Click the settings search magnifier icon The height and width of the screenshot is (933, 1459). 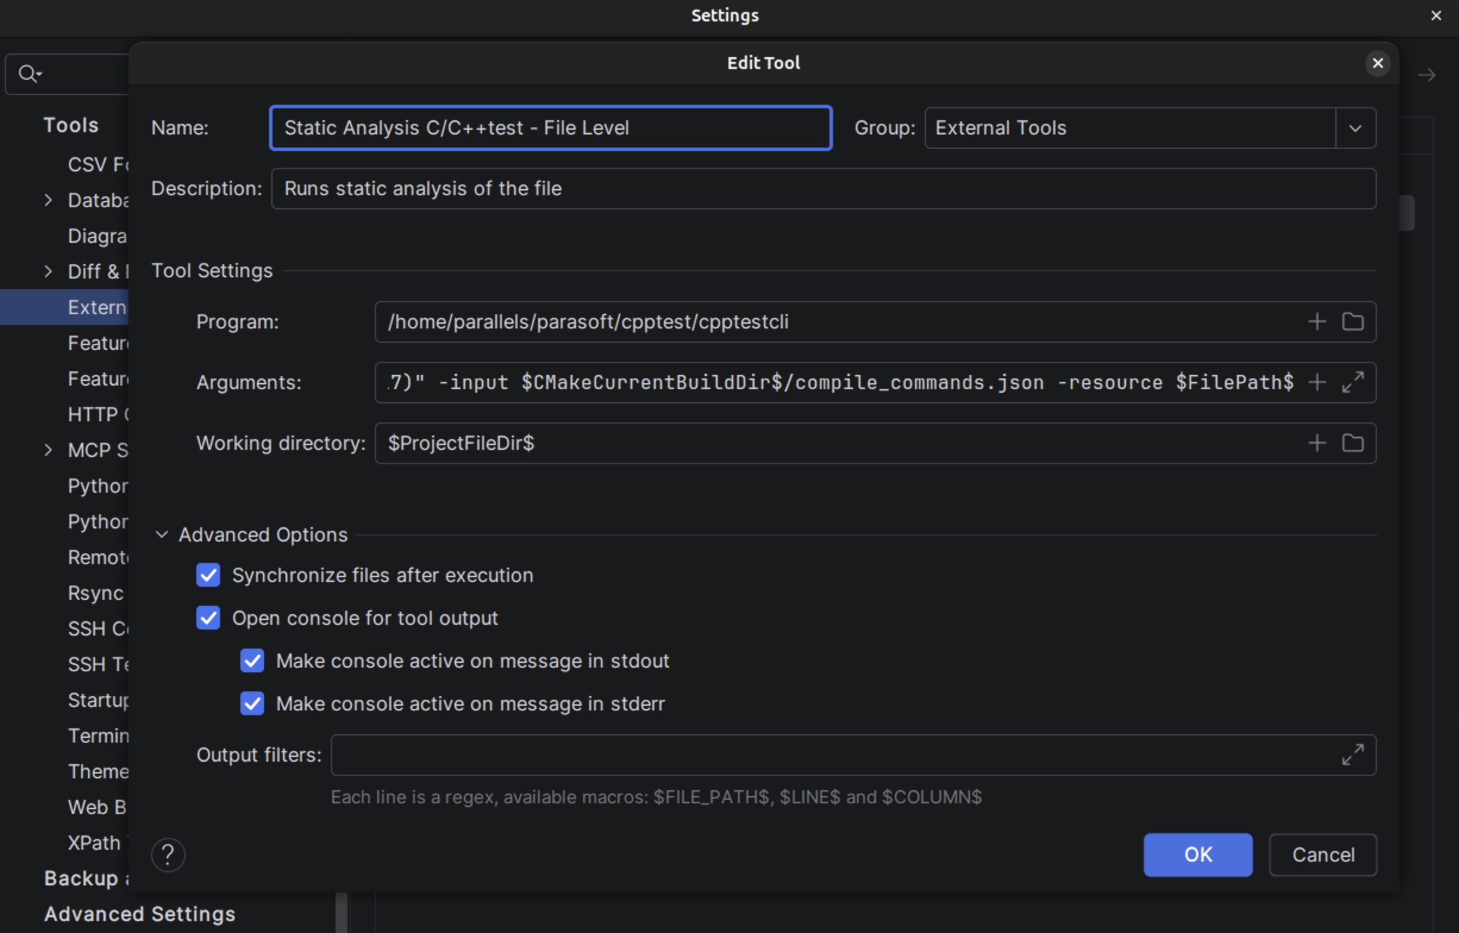point(29,74)
